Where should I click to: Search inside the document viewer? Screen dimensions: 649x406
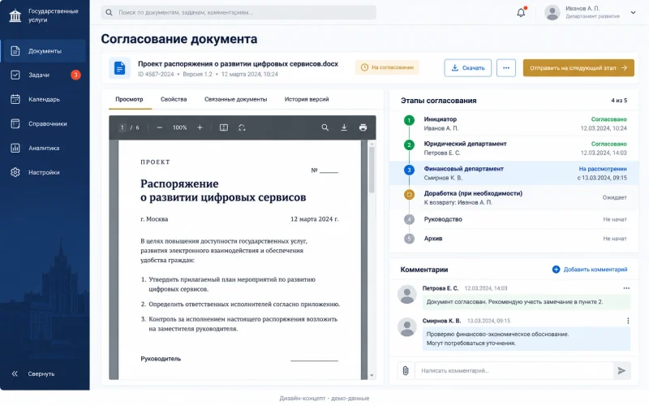tap(325, 127)
